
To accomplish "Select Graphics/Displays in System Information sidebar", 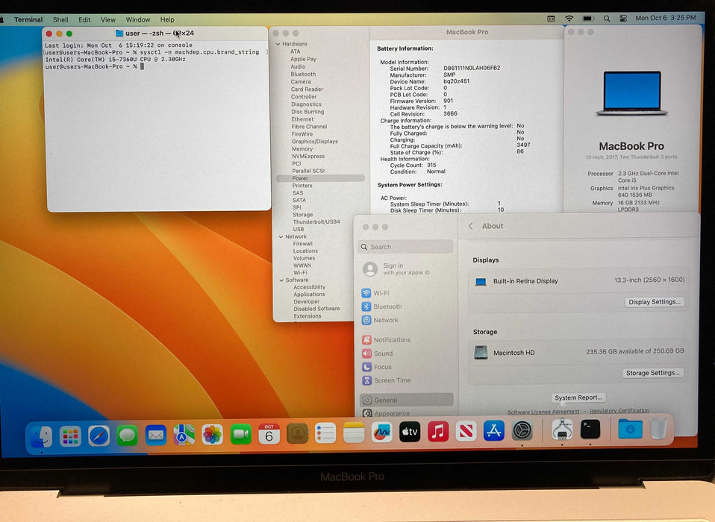I will [x=315, y=142].
